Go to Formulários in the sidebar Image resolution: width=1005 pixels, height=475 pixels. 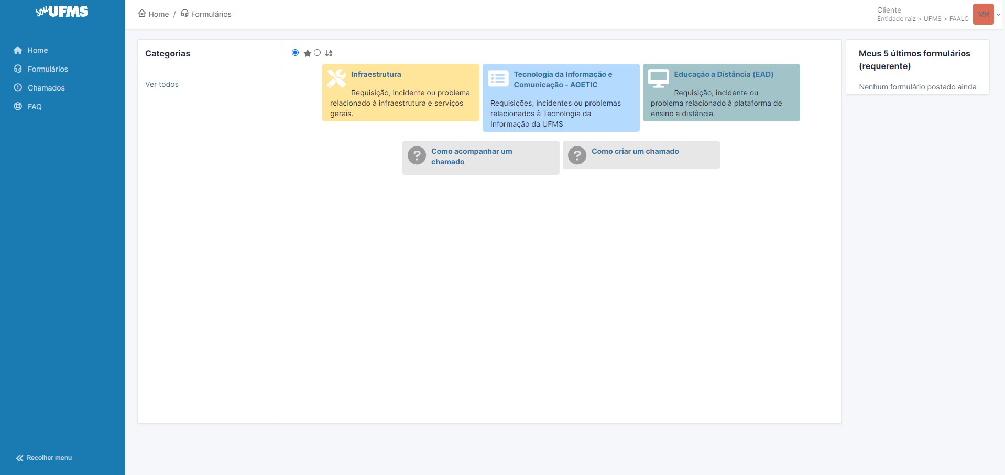tap(48, 69)
